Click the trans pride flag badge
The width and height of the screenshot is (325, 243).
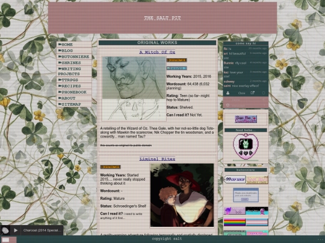click(257, 223)
